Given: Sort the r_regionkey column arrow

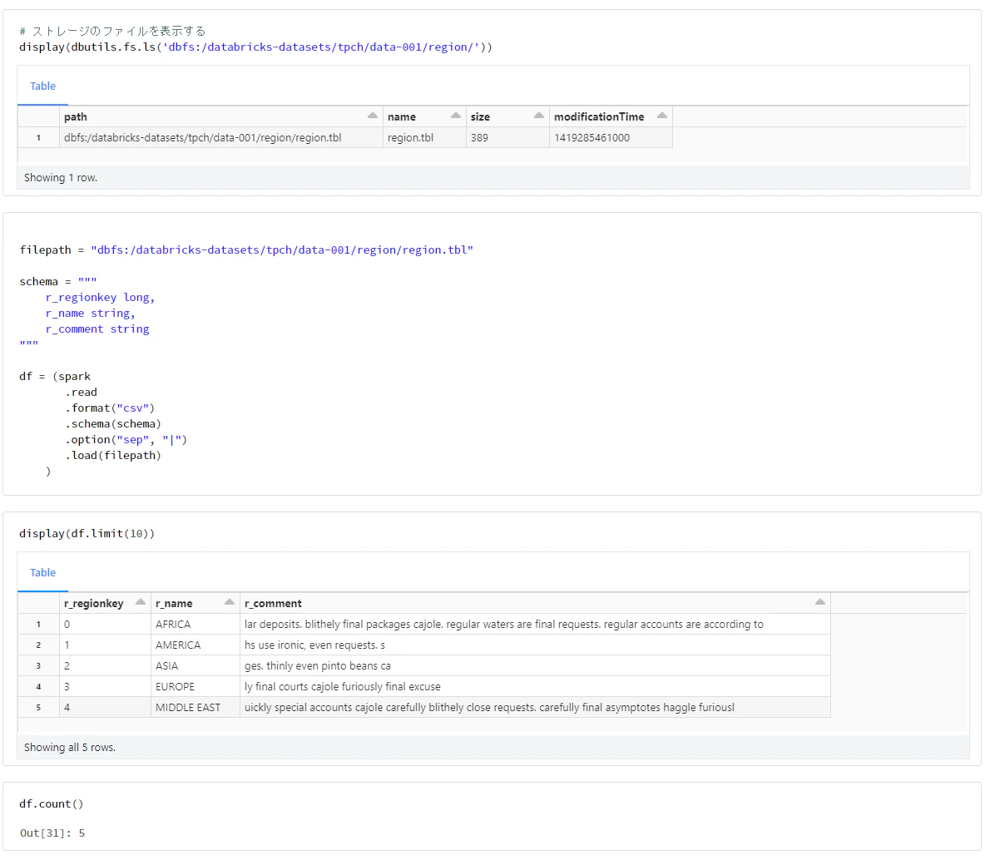Looking at the screenshot, I should coord(141,602).
